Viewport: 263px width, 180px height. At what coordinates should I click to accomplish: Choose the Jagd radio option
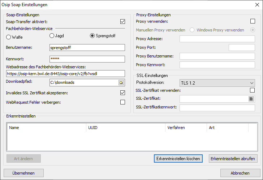(x=52, y=35)
